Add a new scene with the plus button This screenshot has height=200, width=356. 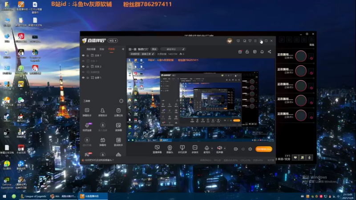[123, 49]
